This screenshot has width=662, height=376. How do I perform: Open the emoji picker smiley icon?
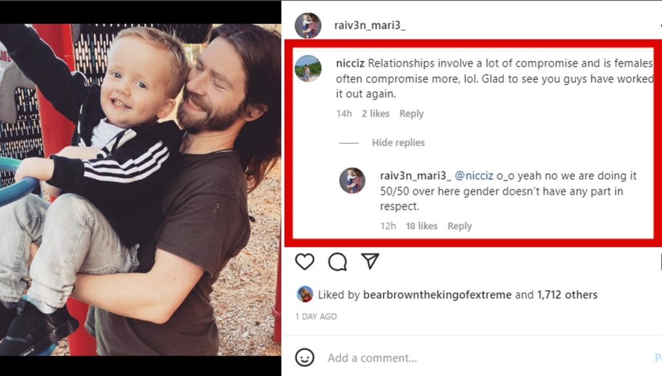tap(304, 358)
